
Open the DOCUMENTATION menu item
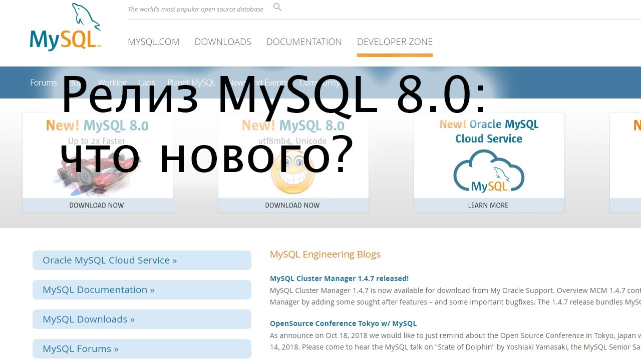click(304, 42)
